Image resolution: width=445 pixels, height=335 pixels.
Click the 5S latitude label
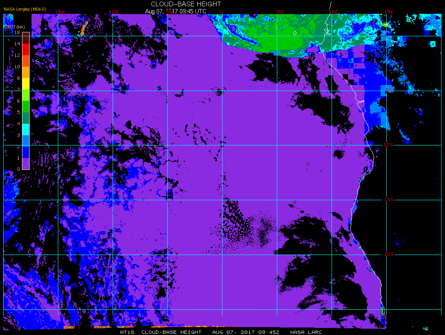[x=389, y=90]
